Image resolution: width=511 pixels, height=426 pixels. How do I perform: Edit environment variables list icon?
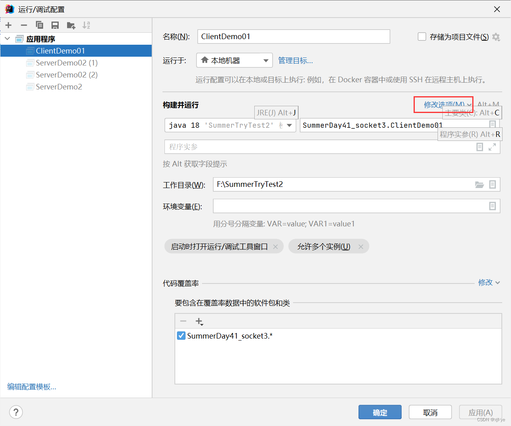tap(493, 206)
